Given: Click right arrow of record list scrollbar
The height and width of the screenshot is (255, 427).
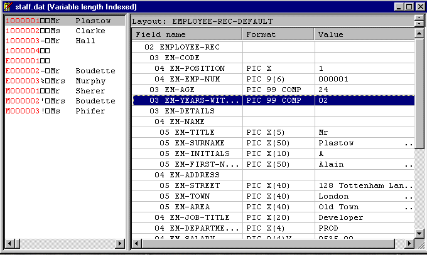Looking at the screenshot, I should pyautogui.click(x=121, y=242).
